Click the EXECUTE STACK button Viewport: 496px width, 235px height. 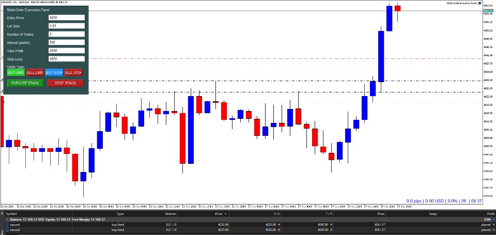pos(25,83)
